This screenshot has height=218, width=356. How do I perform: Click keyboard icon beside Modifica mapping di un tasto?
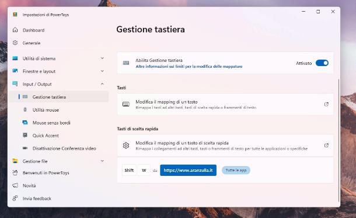point(126,104)
